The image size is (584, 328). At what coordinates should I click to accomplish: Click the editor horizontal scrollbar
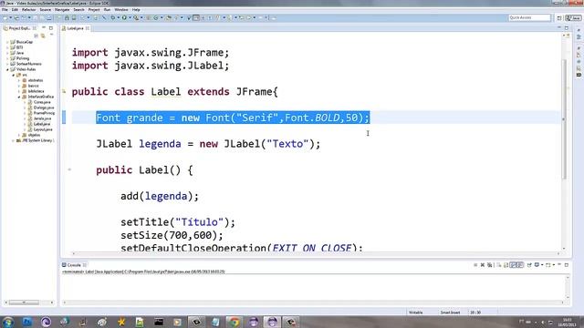click(316, 253)
